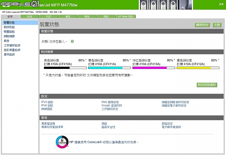
Task: Open the 掃描至網路資料夾設定 link
Action: [x=175, y=102]
